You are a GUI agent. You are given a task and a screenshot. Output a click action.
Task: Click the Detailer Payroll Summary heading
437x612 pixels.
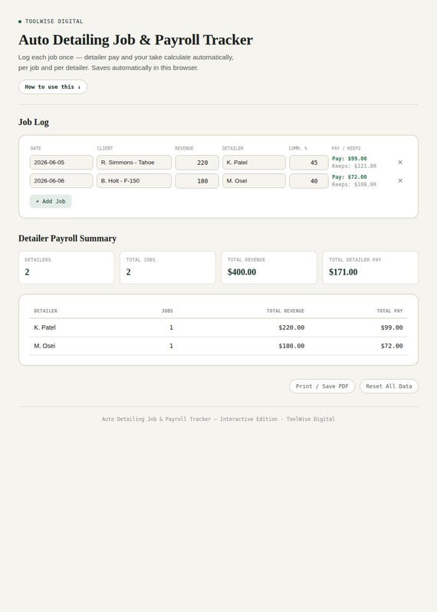67,238
